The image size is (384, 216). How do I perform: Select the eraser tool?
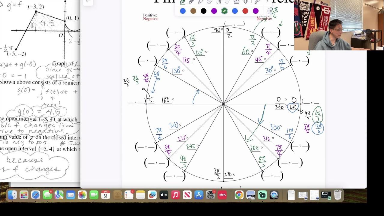click(x=210, y=1)
